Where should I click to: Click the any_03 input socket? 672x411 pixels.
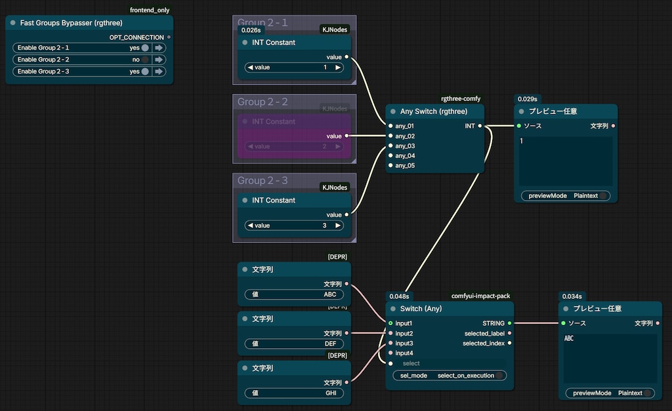point(390,146)
